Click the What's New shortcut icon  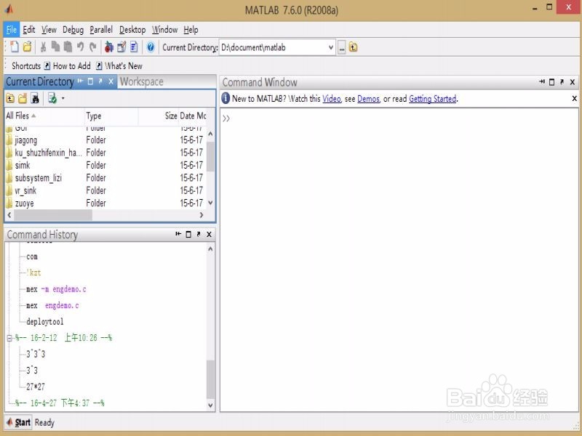click(99, 66)
